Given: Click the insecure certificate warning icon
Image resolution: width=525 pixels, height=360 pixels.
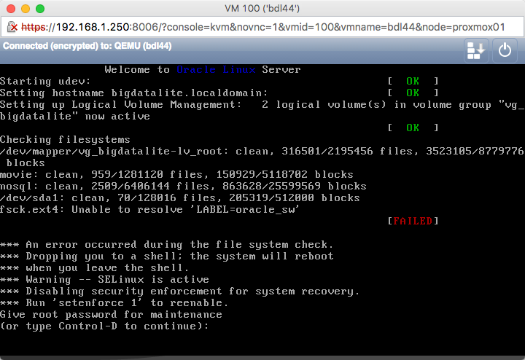Looking at the screenshot, I should pyautogui.click(x=12, y=27).
